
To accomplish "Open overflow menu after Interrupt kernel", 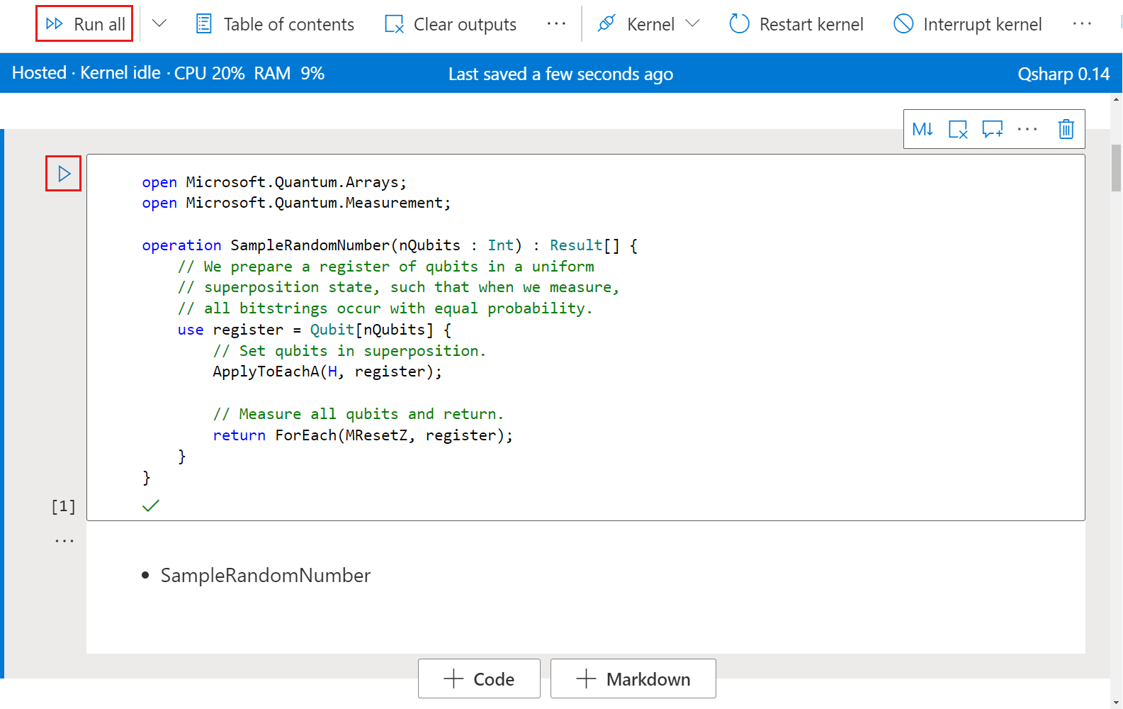I will pos(1082,24).
